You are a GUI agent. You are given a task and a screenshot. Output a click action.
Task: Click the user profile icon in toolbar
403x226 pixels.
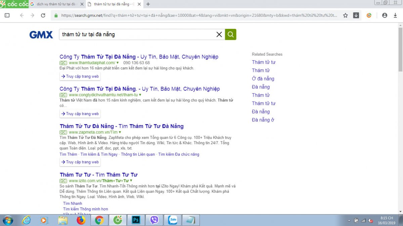coord(385,15)
